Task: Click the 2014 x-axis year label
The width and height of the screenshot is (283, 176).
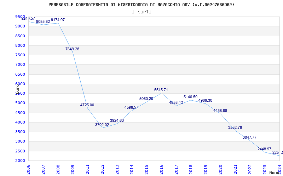Action: pyautogui.click(x=132, y=170)
